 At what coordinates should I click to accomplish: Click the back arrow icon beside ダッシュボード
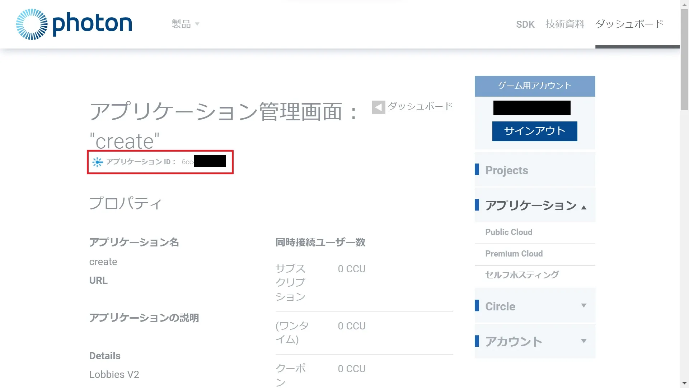point(378,107)
